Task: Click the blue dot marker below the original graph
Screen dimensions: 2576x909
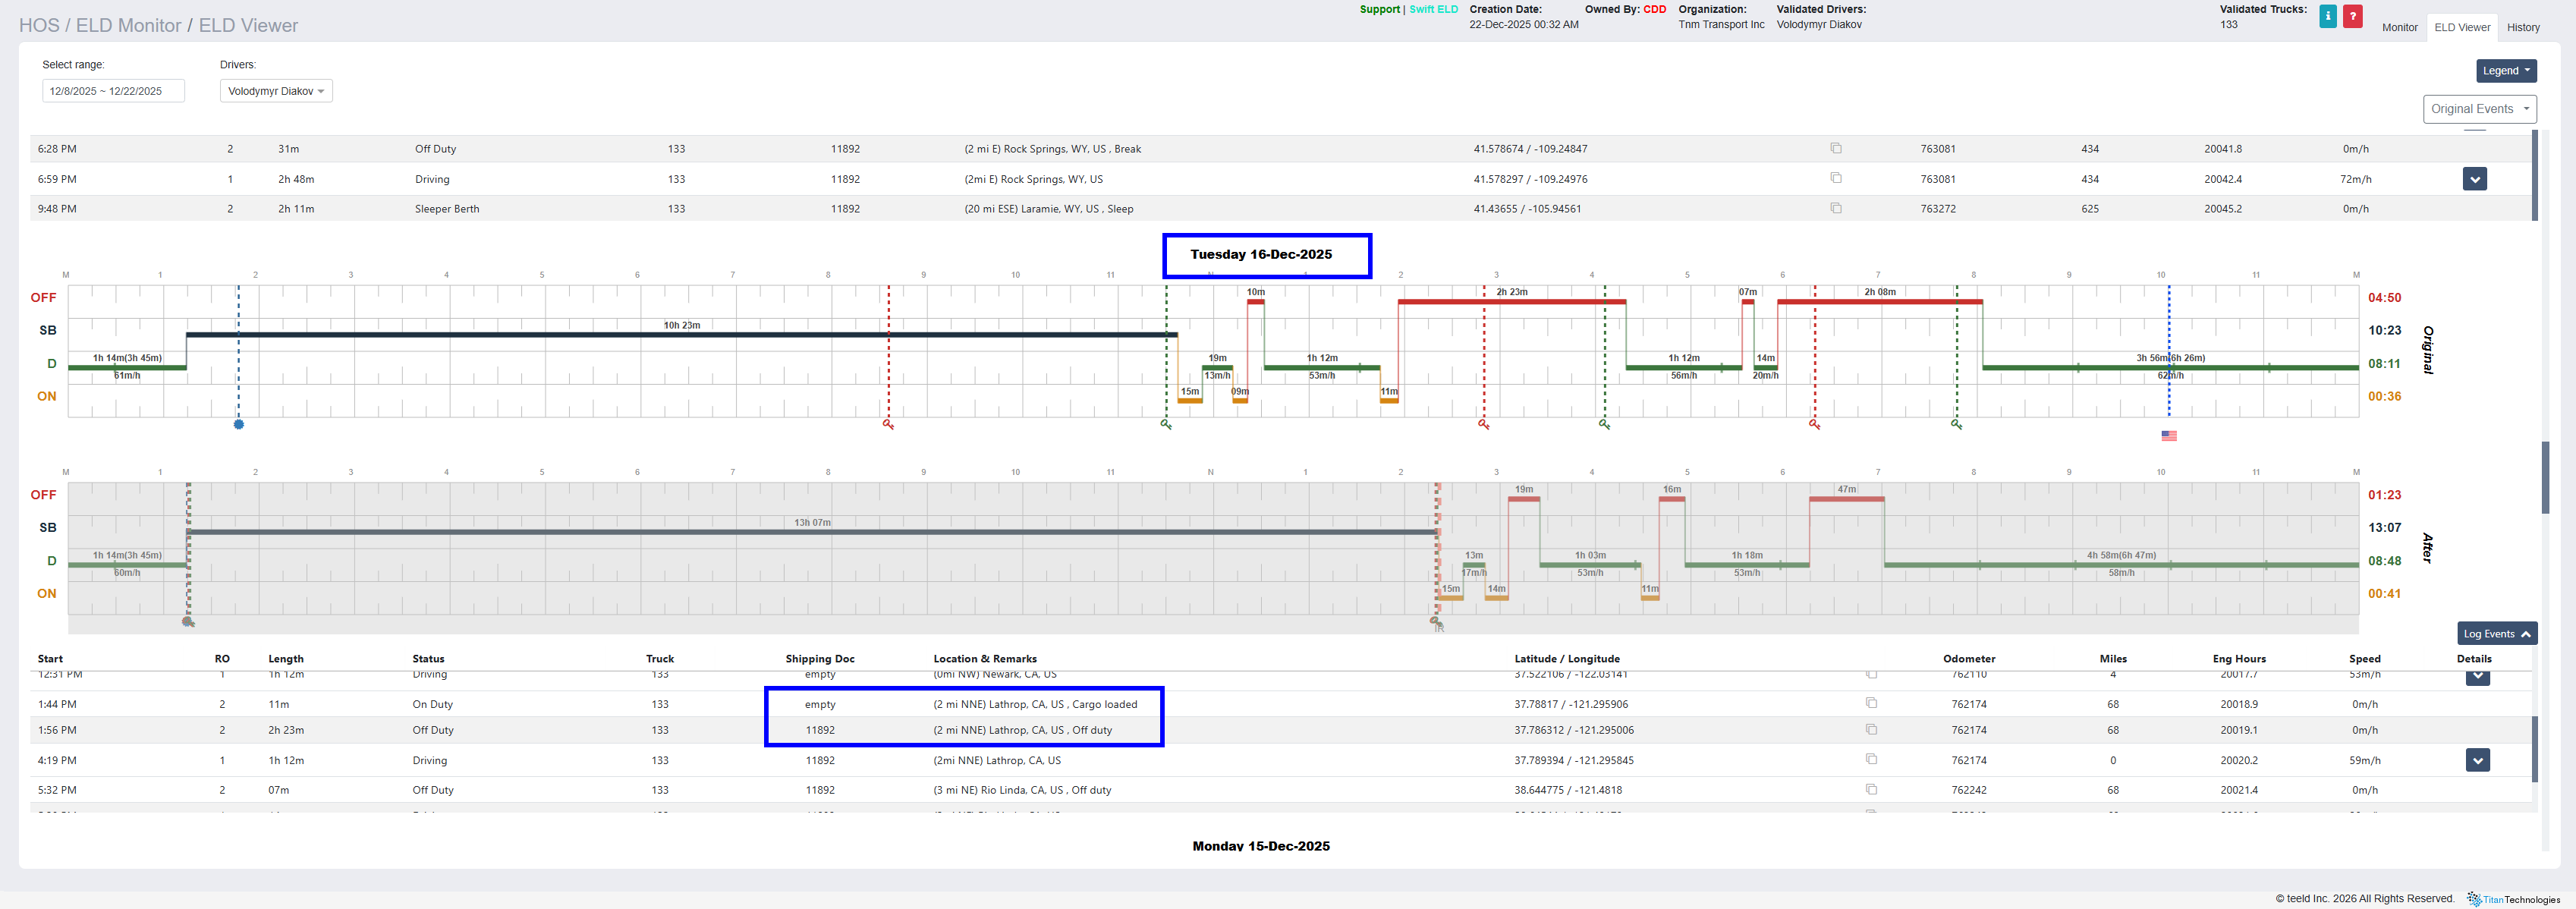Action: click(239, 425)
